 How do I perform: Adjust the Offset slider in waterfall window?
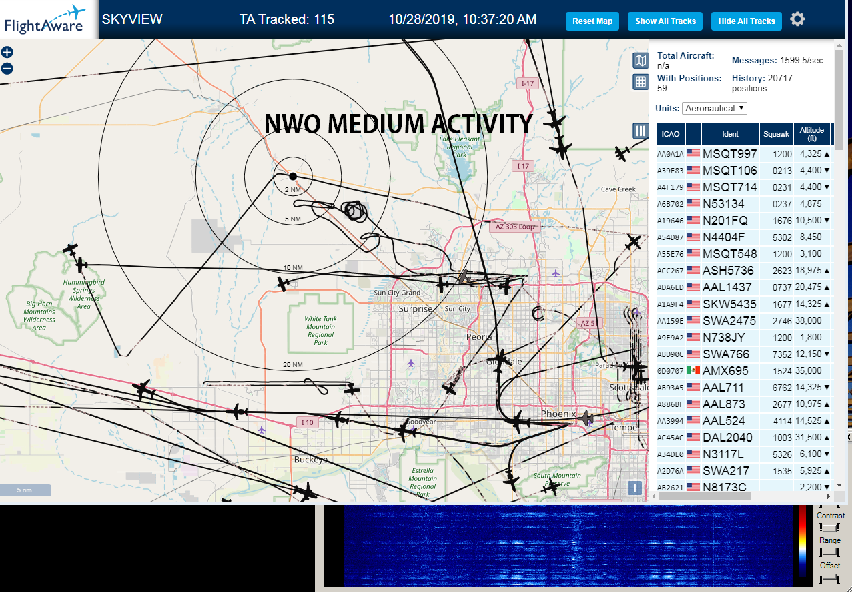point(829,578)
